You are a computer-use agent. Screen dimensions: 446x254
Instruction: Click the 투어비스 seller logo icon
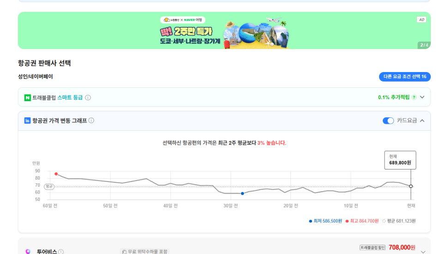[28, 251]
